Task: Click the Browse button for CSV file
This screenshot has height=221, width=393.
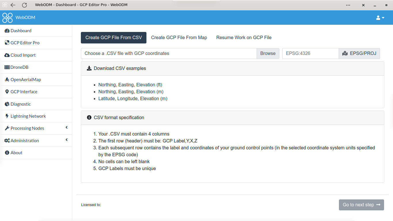Action: [268, 54]
